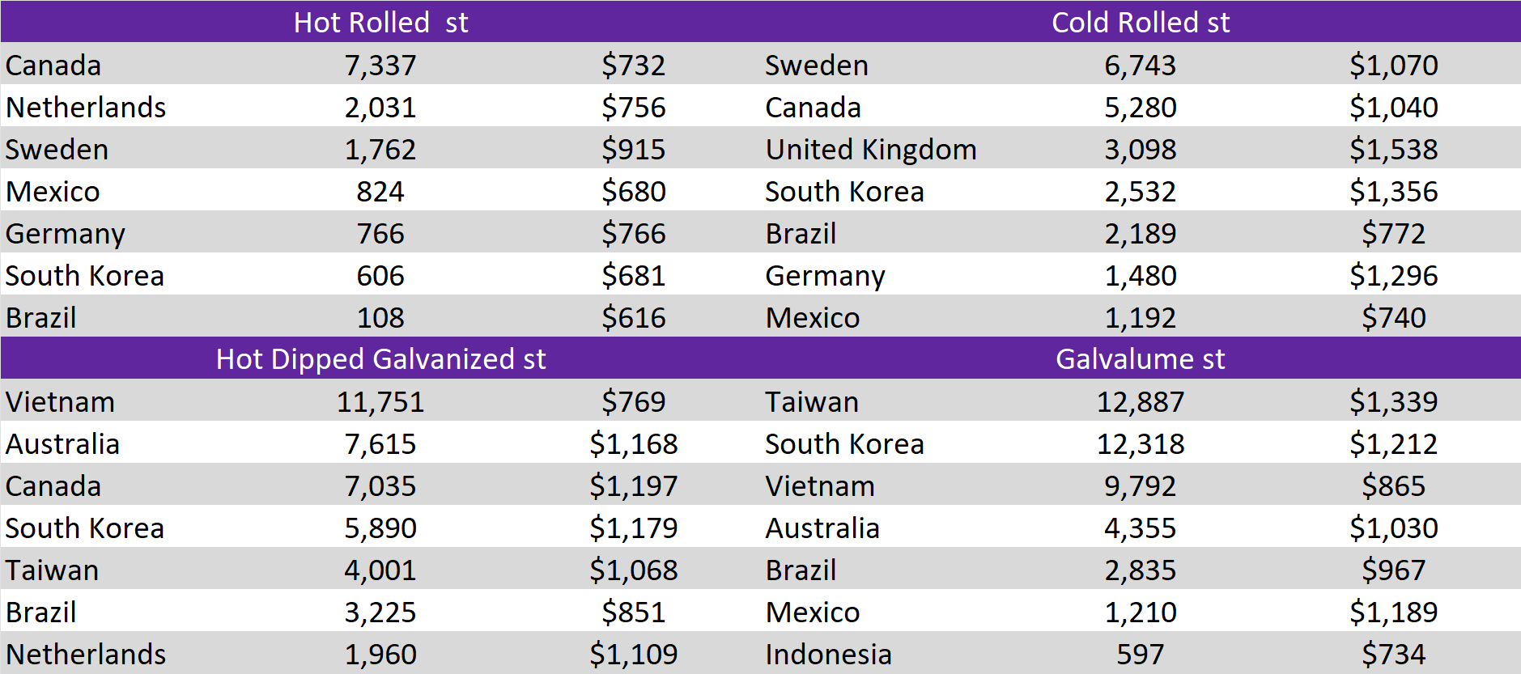Select the Galvalume st section header

point(1140,358)
